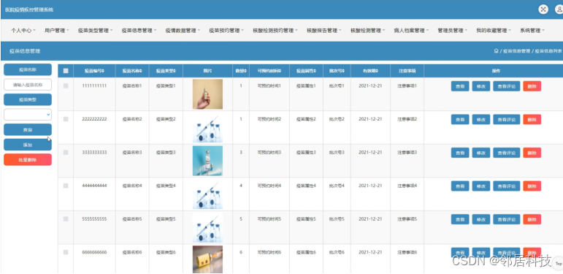The image size is (563, 274).
Task: Check the row checkbox for 4444444444
Action: click(x=66, y=186)
